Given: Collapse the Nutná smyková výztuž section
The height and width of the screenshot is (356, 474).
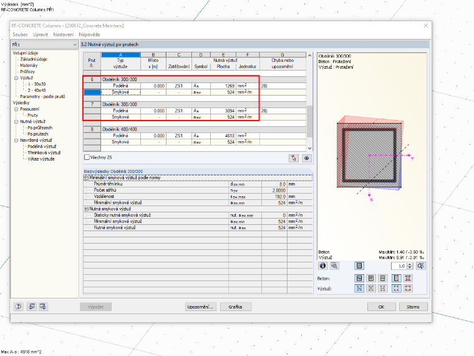Looking at the screenshot, I should tap(87, 209).
